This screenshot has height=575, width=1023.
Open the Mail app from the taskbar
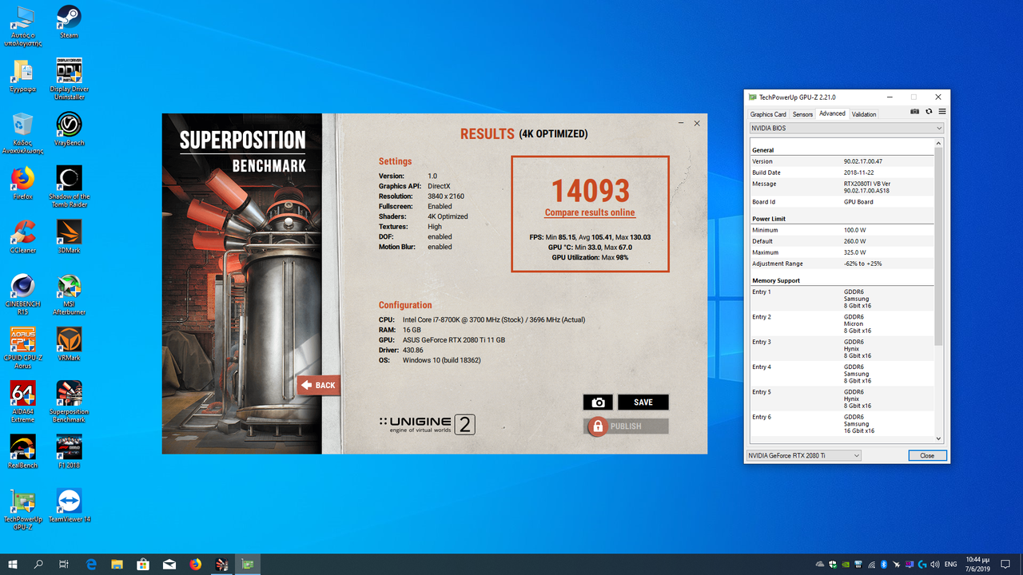click(169, 565)
